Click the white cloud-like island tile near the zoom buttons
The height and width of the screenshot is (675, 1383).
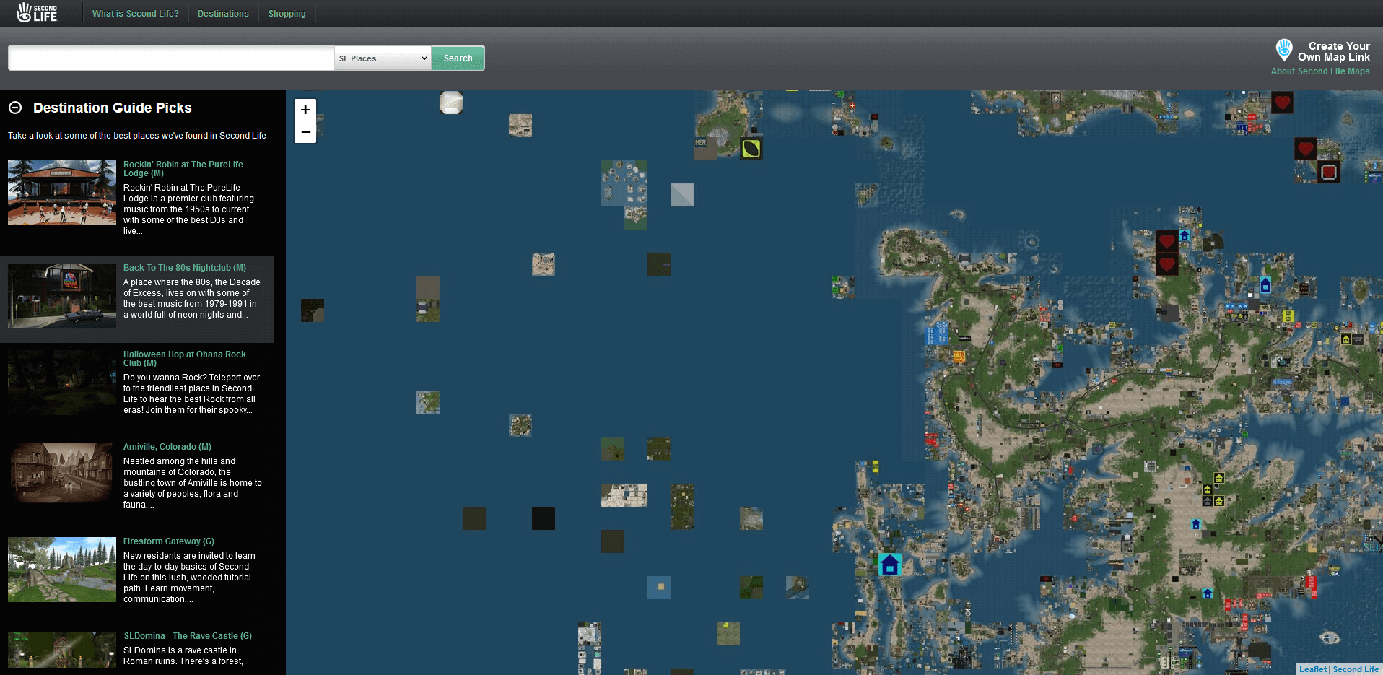(451, 103)
